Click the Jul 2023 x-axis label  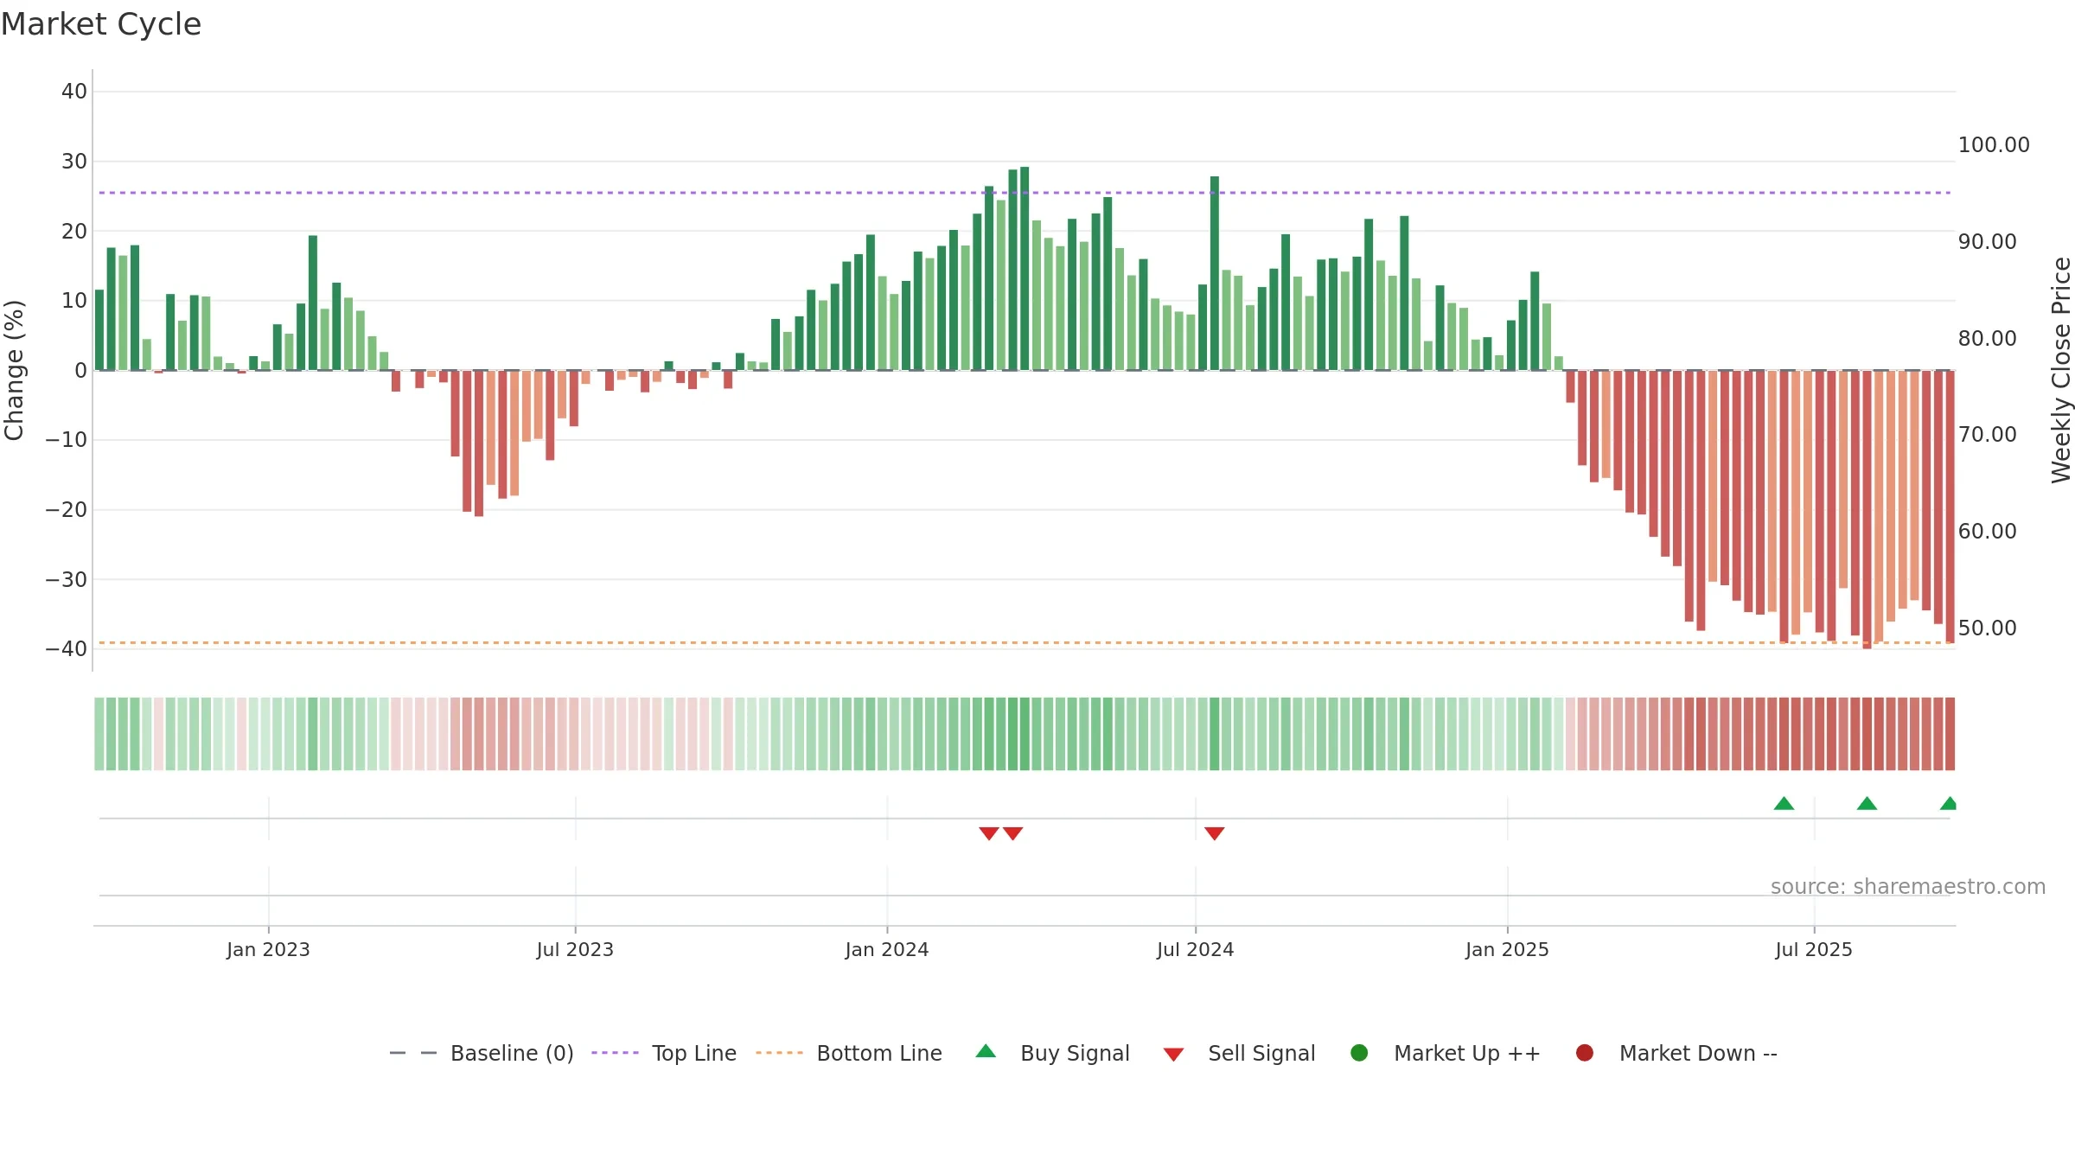[x=575, y=950]
